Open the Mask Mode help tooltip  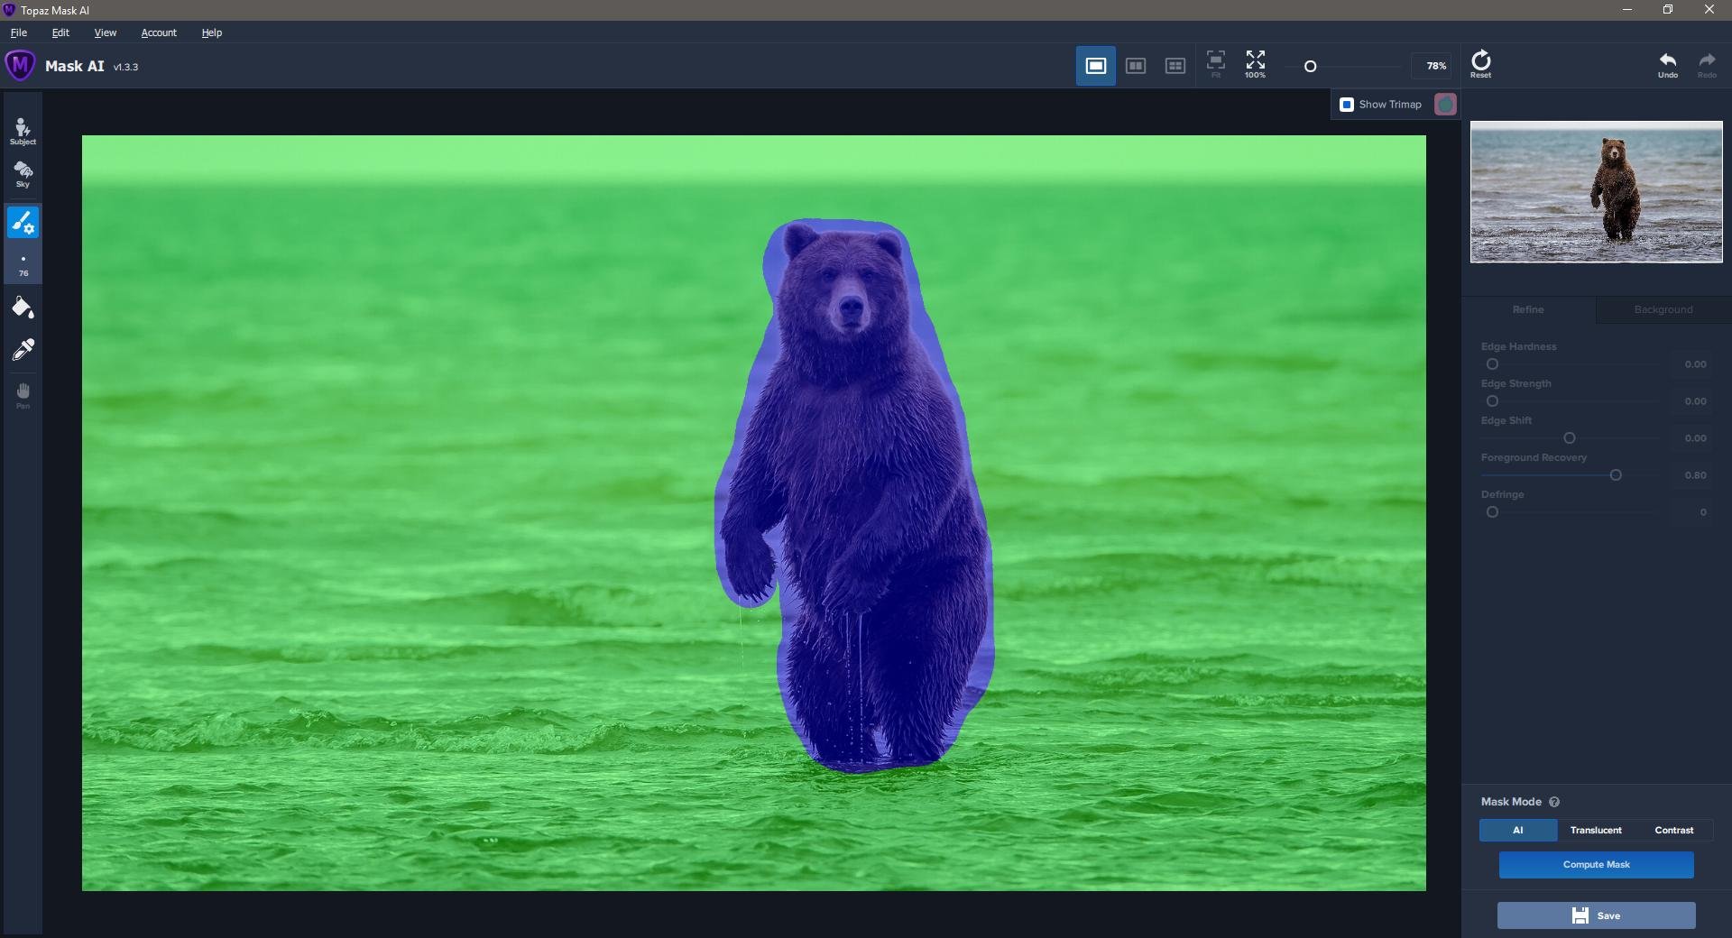coord(1554,802)
